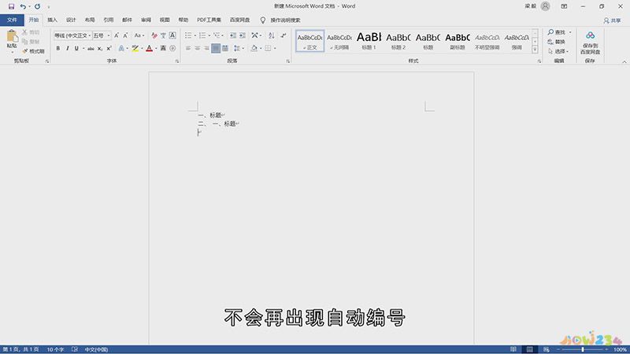Click the tell me what to do search
630x354 pixels.
(280, 20)
